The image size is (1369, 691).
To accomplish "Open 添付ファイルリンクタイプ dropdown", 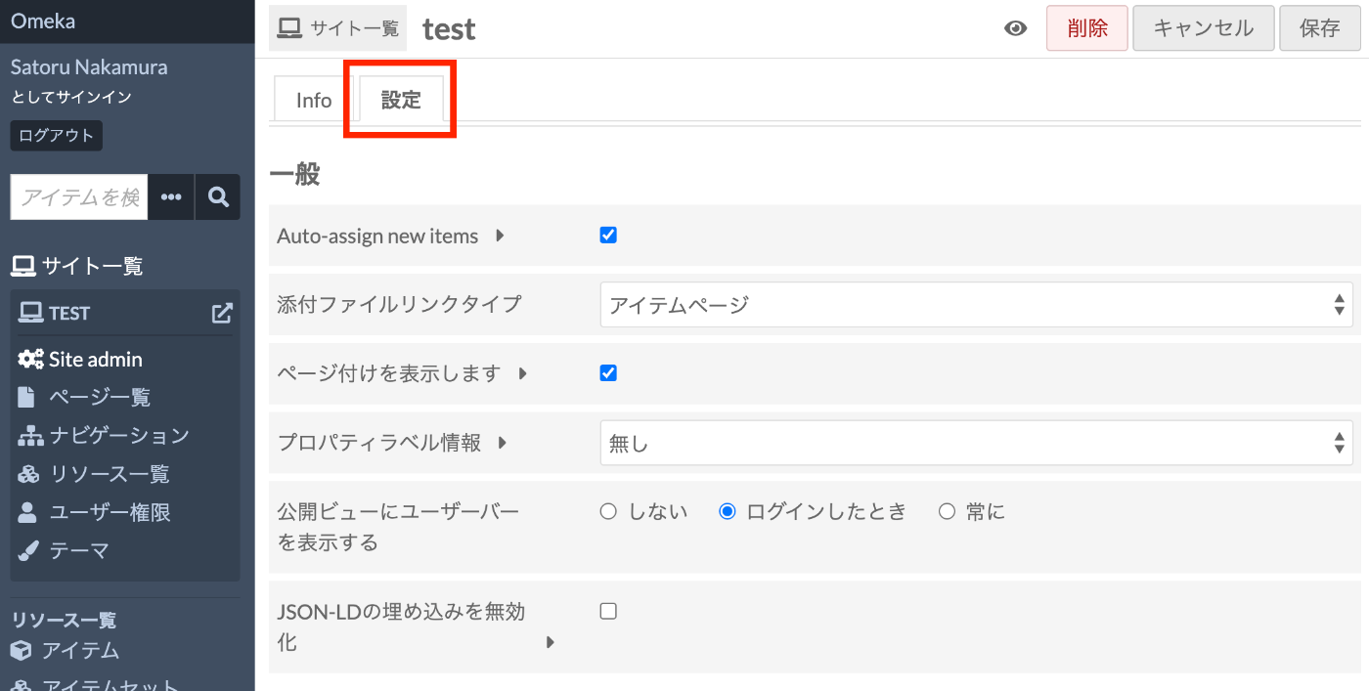I will tap(977, 305).
